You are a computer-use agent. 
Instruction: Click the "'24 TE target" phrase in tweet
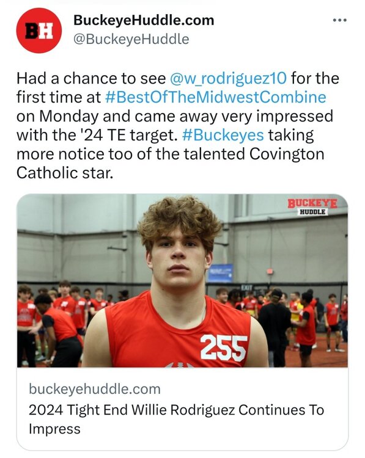127,135
